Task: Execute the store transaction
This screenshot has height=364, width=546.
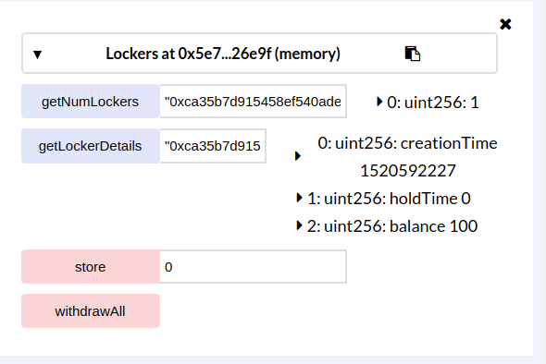Action: tap(91, 267)
